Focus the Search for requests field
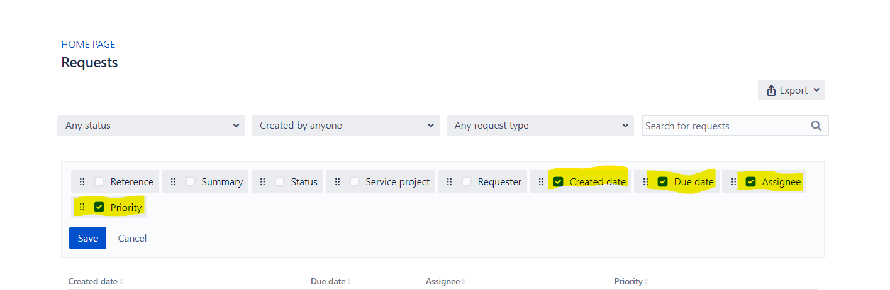This screenshot has height=290, width=890. pos(726,126)
